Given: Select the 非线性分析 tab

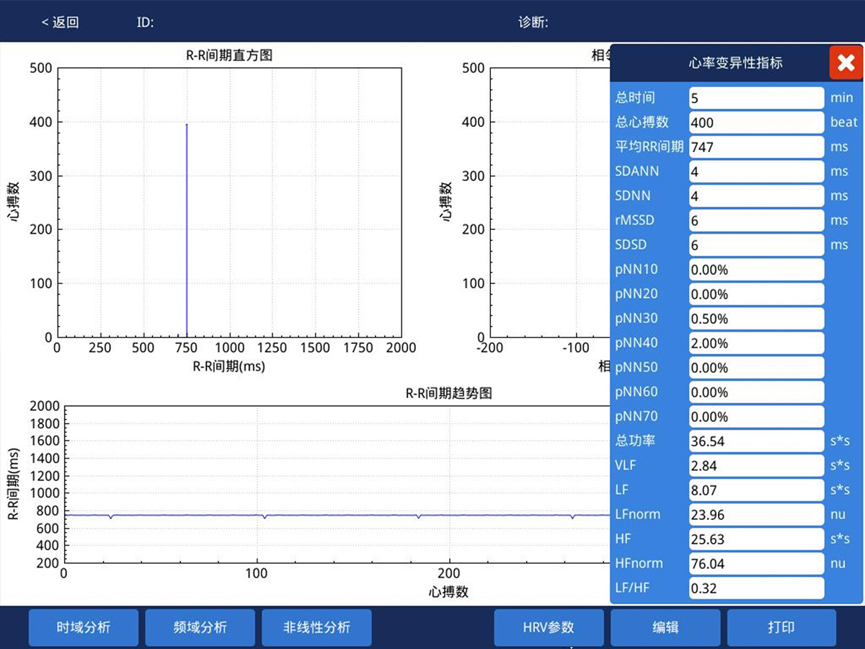Looking at the screenshot, I should (x=316, y=627).
